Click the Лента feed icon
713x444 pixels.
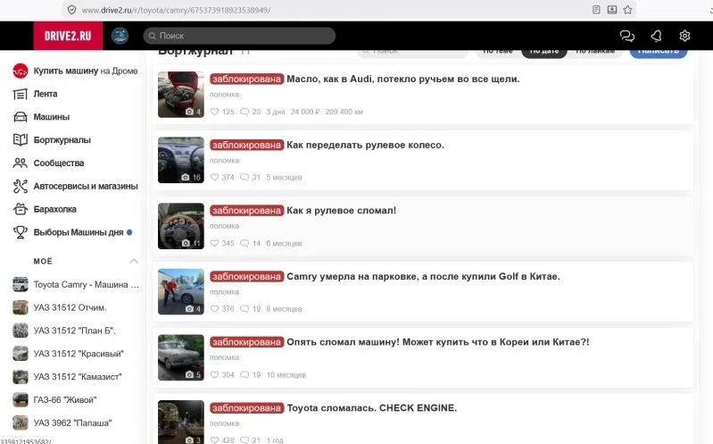point(20,95)
